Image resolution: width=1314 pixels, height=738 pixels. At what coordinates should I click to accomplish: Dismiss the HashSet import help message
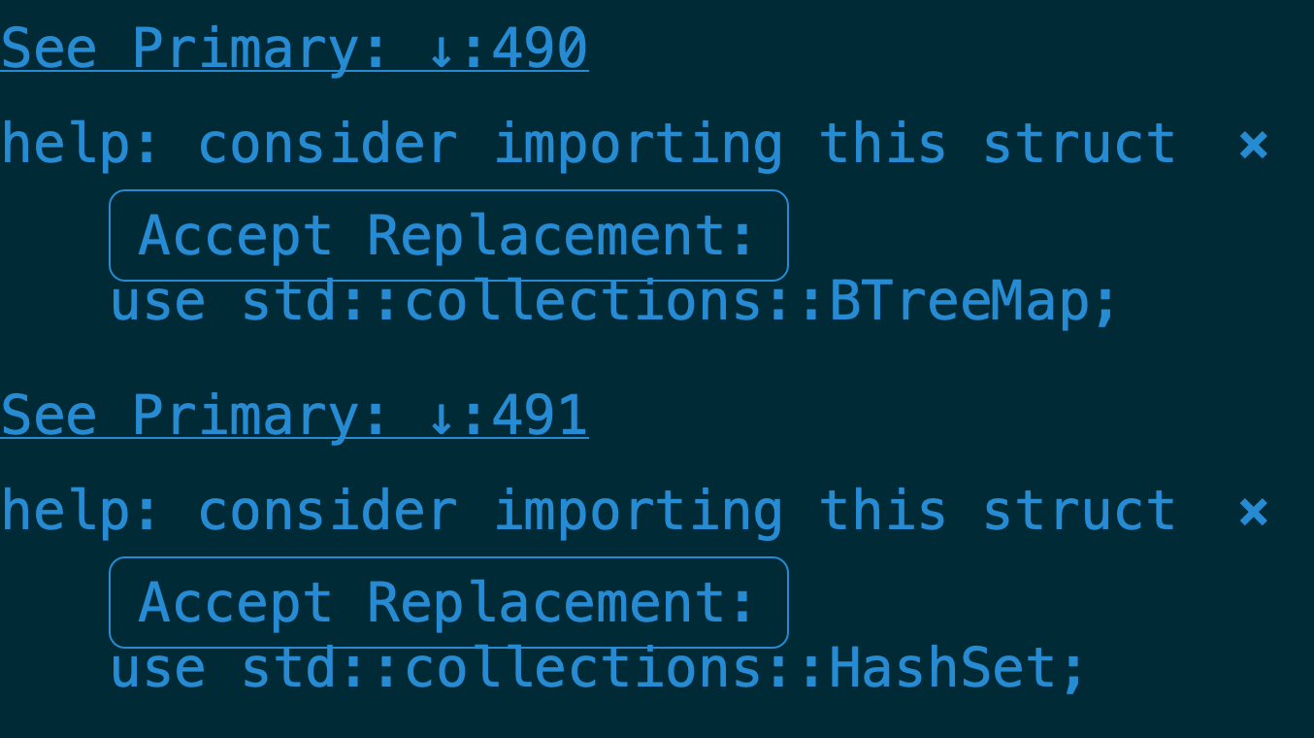(x=1254, y=512)
